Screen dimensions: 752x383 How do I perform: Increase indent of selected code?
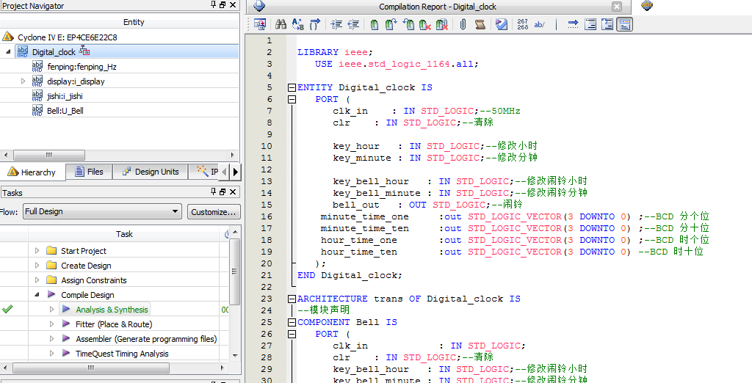click(336, 24)
